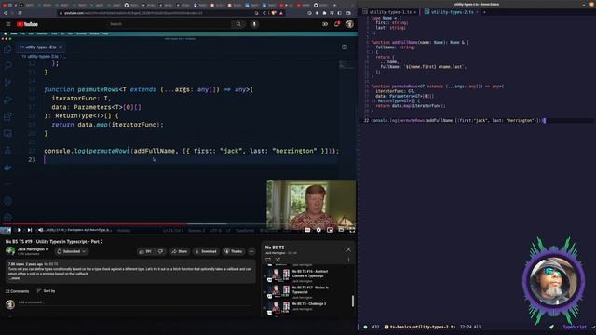596x335 pixels.
Task: Click the Typescript mode in Emacs modeline
Action: [x=575, y=327]
